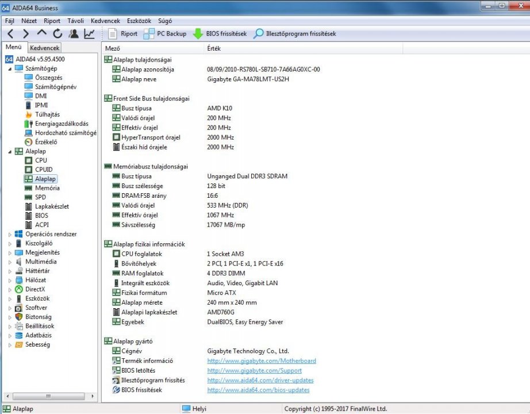Image resolution: width=530 pixels, height=414 pixels.
Task: Open the aida64.com/driver-updates link
Action: 260,380
